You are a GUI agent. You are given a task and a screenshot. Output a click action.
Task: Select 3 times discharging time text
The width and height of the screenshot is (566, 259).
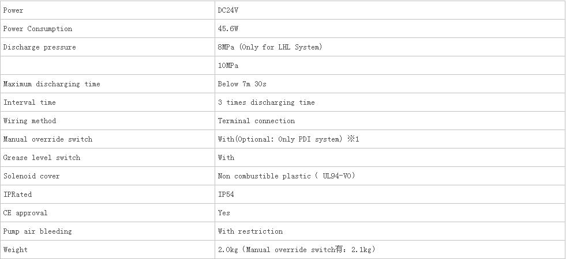click(267, 102)
